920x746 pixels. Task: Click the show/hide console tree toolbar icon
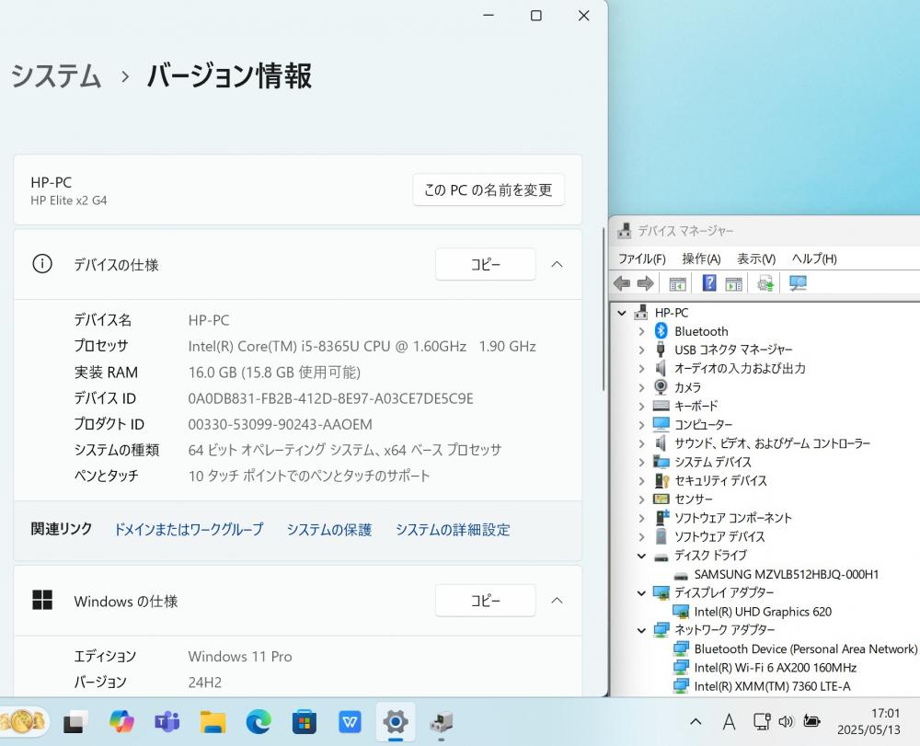point(678,284)
